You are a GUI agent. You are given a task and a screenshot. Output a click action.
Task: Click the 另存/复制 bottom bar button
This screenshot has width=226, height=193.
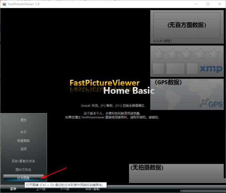(x=92, y=189)
